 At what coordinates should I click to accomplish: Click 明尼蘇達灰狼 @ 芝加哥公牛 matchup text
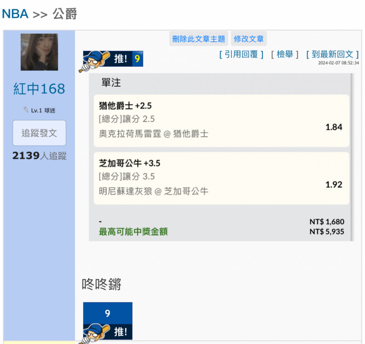point(154,191)
